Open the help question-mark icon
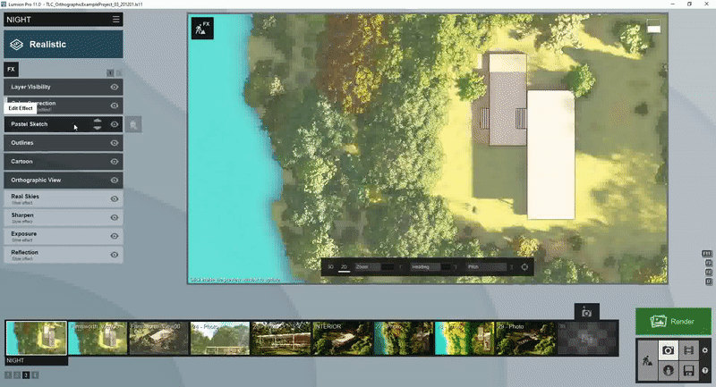The image size is (716, 387). (x=705, y=371)
